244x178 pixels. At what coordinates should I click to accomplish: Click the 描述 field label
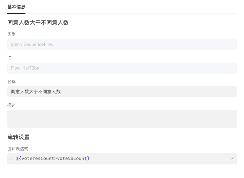[x=12, y=105]
